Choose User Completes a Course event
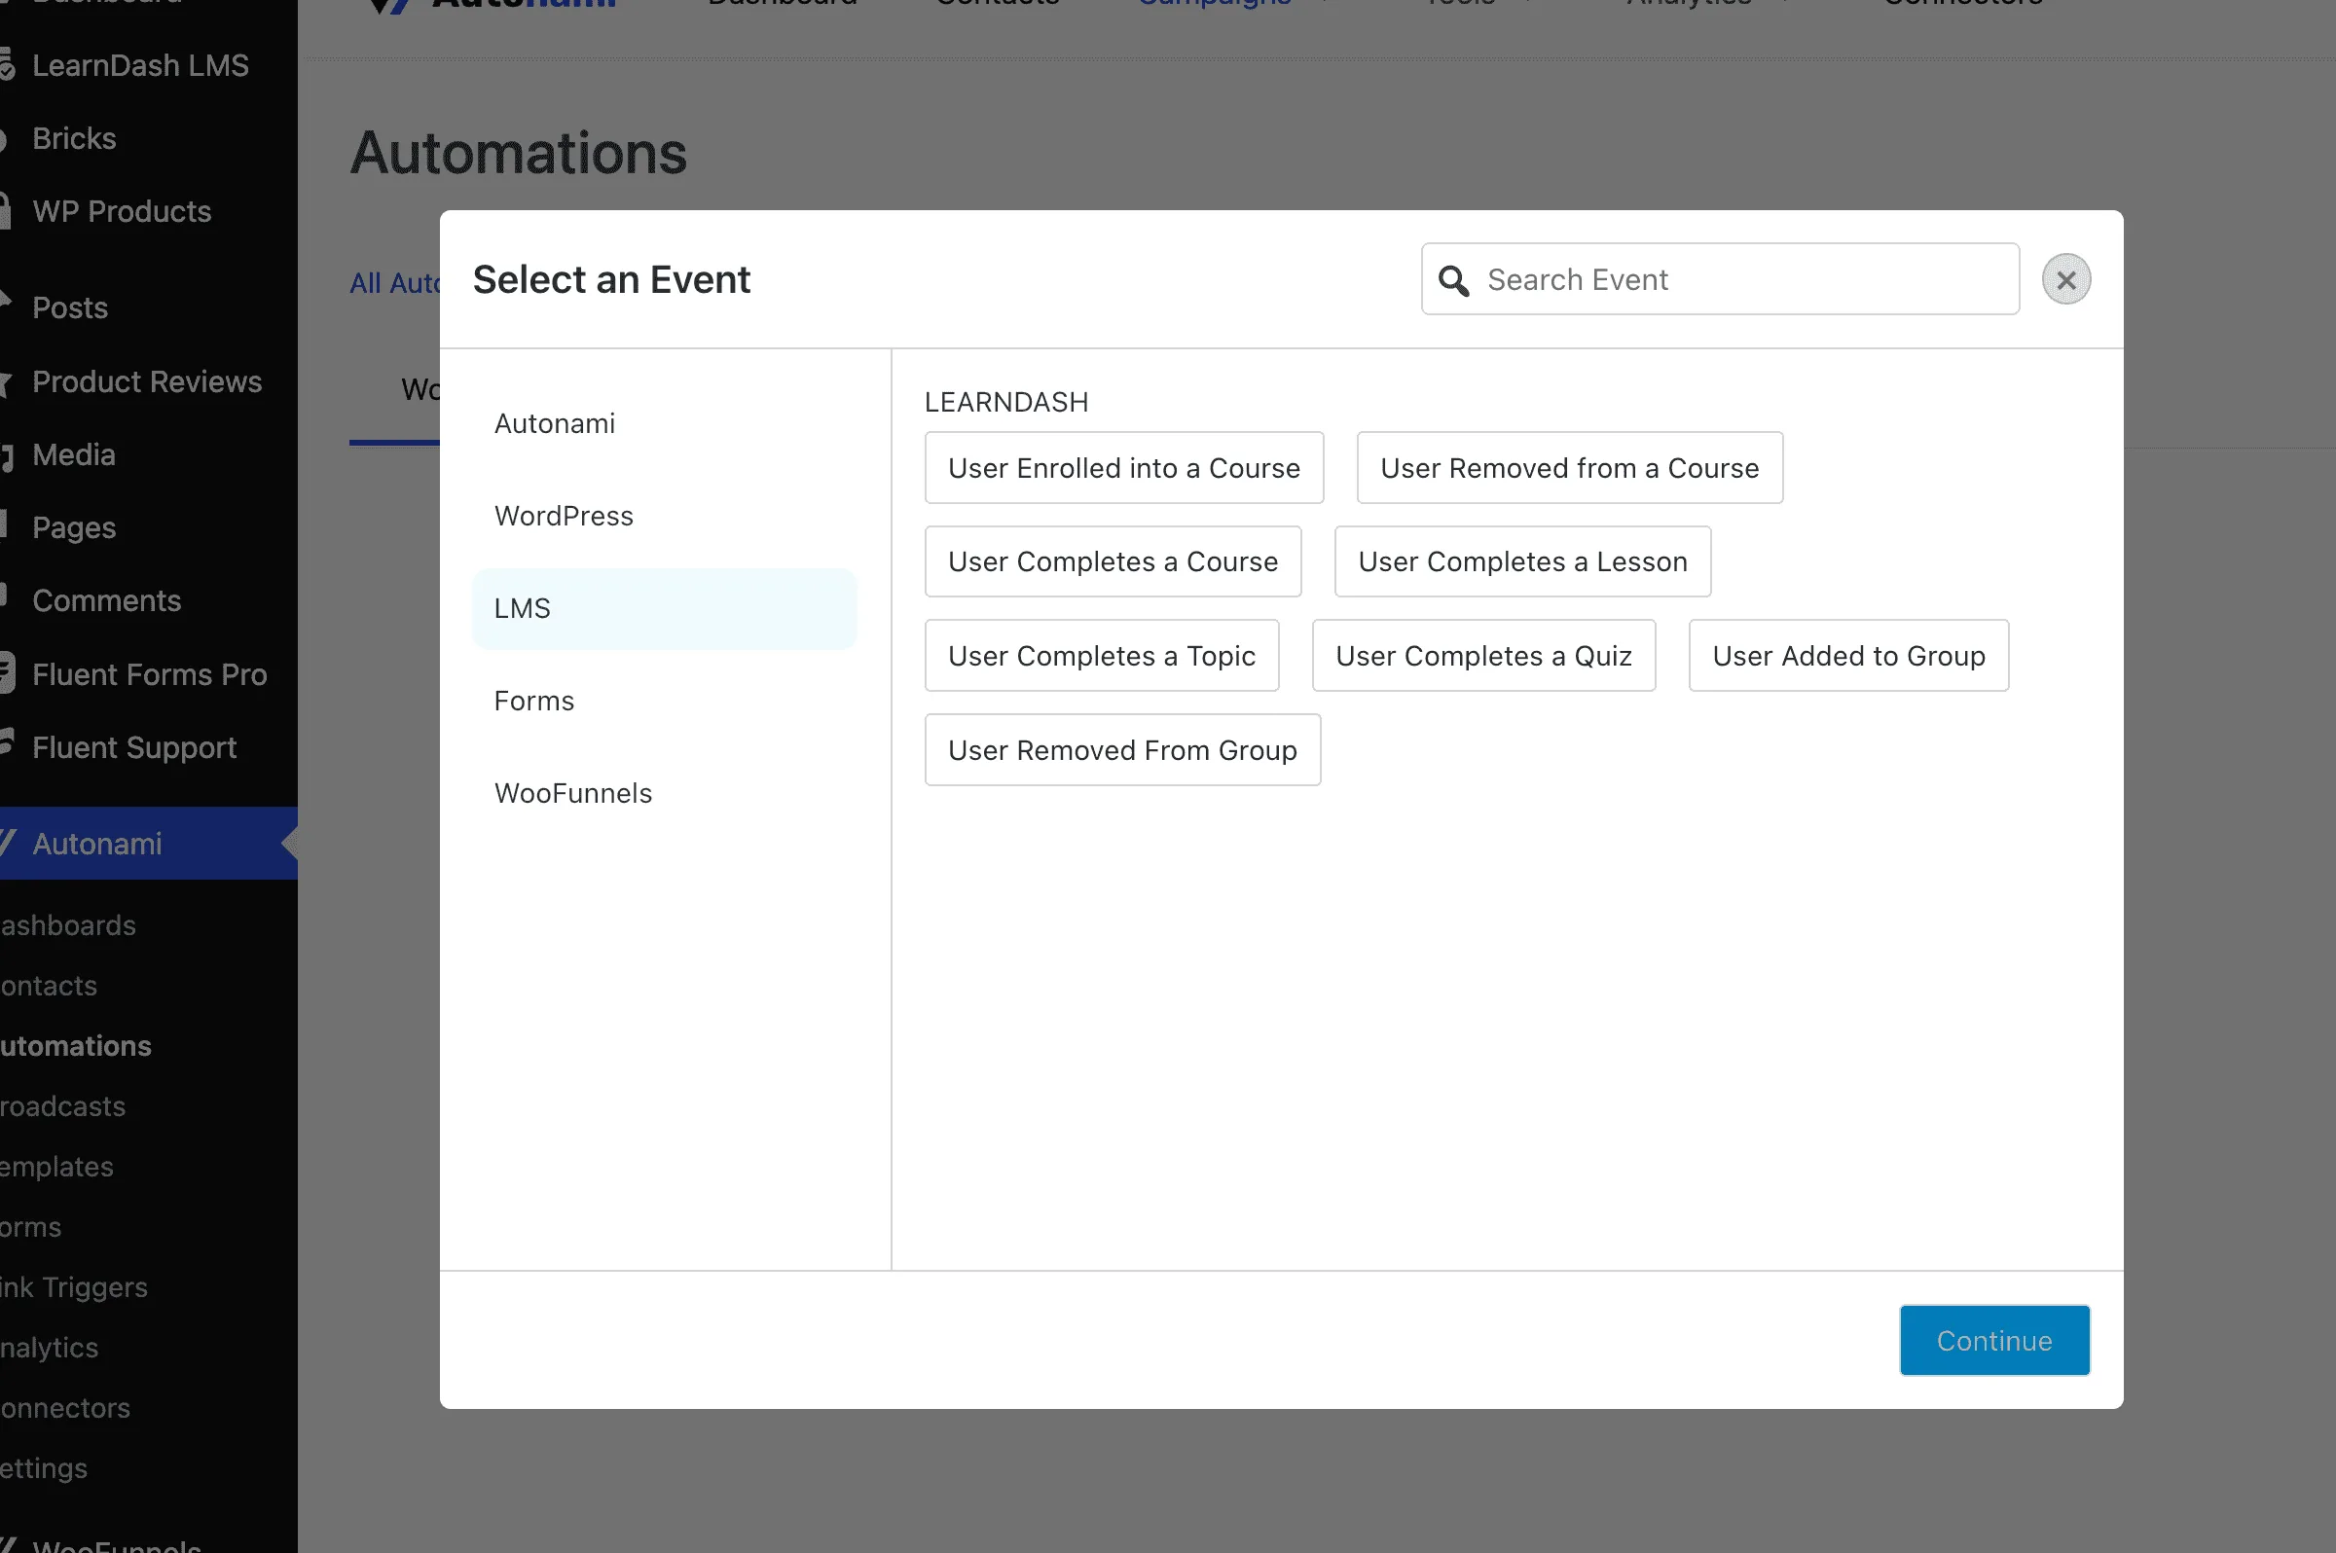The image size is (2336, 1553). tap(1113, 561)
